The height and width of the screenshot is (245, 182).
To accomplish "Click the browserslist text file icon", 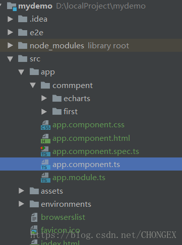I will pyautogui.click(x=34, y=217).
